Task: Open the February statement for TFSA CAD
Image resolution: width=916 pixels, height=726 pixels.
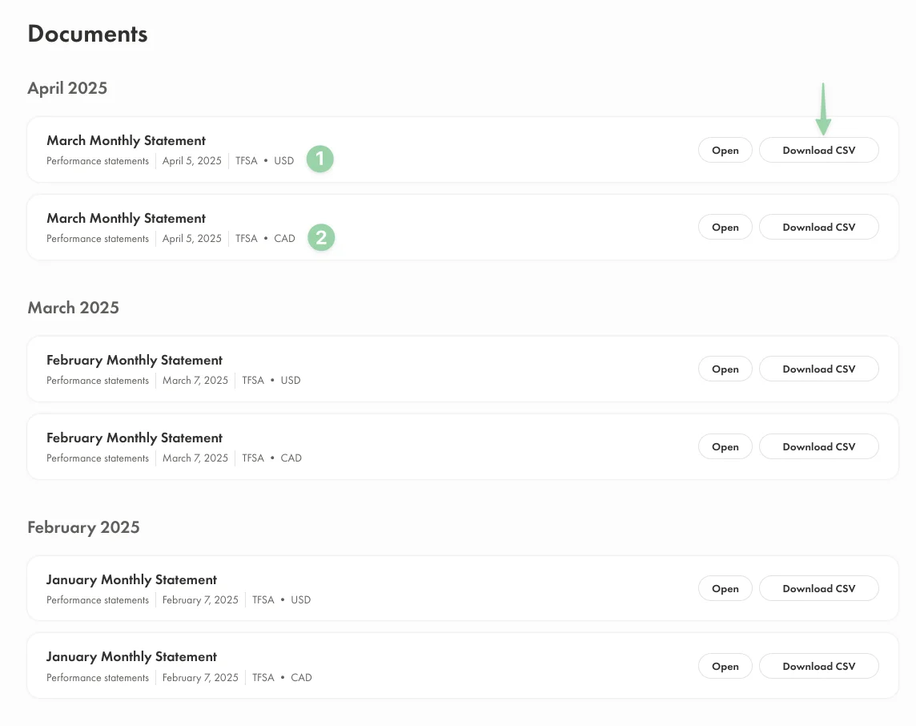Action: pos(725,446)
